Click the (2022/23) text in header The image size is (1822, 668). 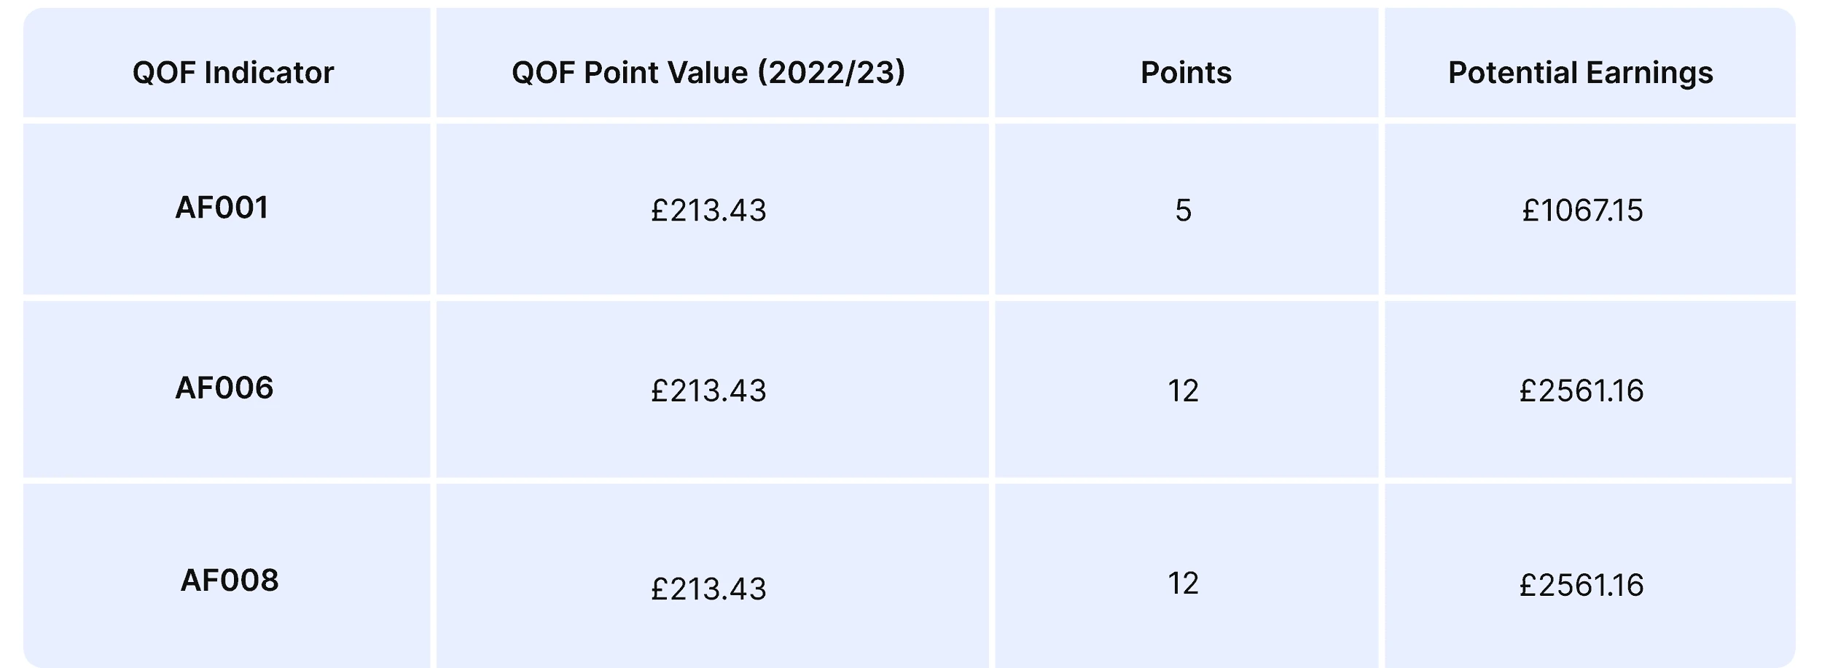[832, 73]
